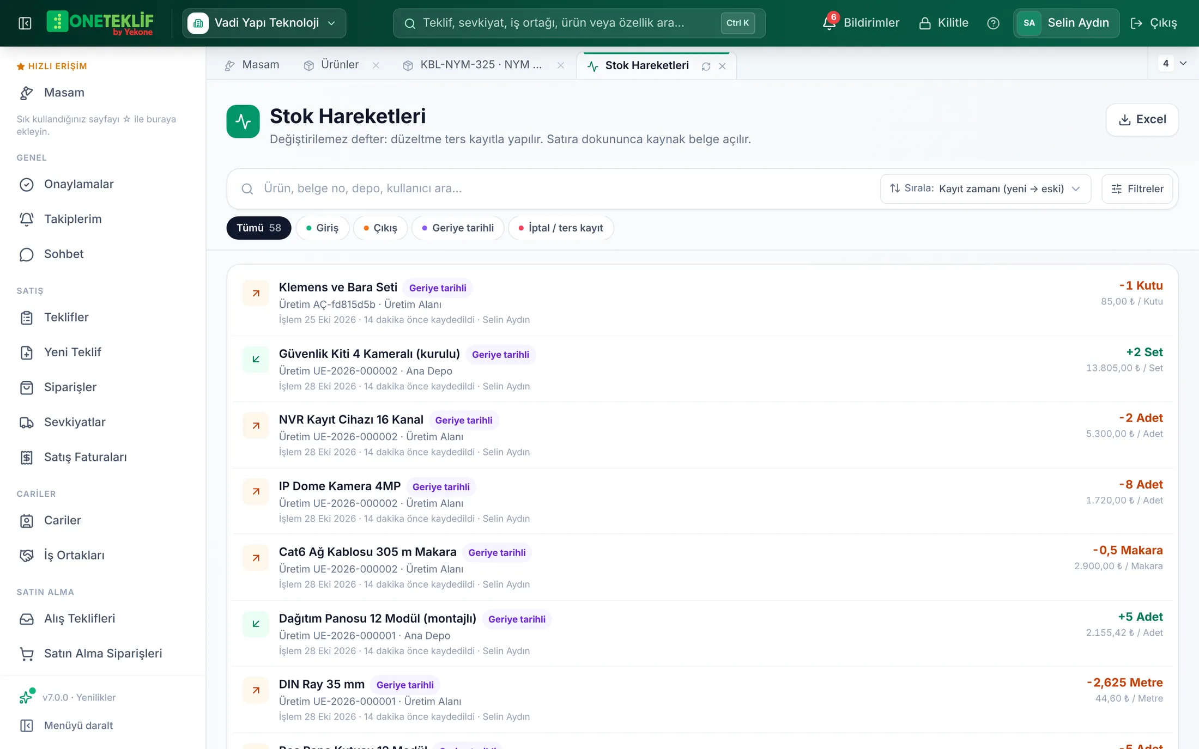The image size is (1199, 749).
Task: Open Satın Alma Siparişleri in sidebar
Action: 103,653
